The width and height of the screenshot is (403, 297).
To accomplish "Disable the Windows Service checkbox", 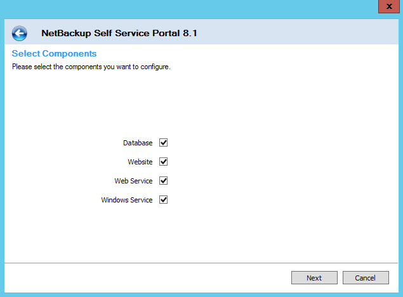I will pyautogui.click(x=164, y=200).
